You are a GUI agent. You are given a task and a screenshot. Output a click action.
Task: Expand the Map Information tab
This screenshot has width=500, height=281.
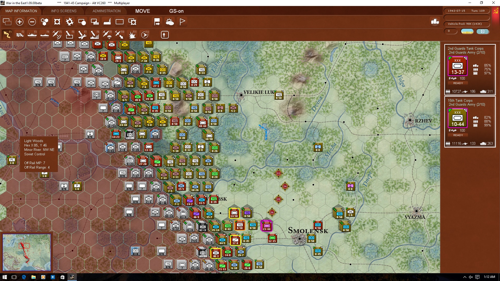(21, 11)
